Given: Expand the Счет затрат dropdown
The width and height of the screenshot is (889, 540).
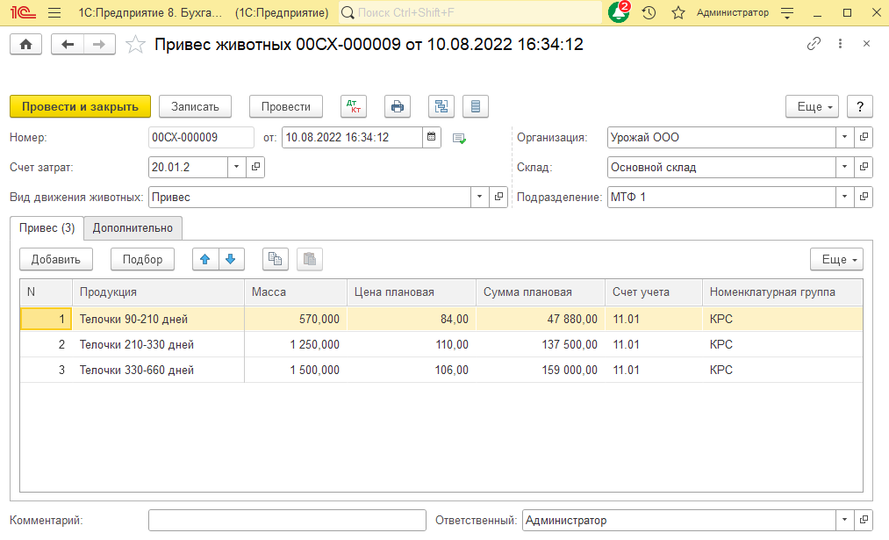Looking at the screenshot, I should point(237,167).
